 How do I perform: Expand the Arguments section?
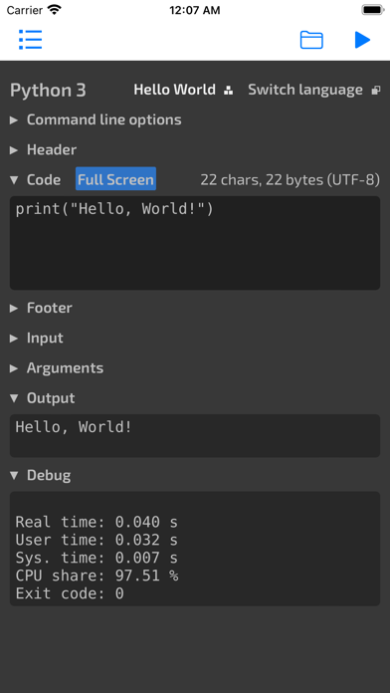click(57, 367)
